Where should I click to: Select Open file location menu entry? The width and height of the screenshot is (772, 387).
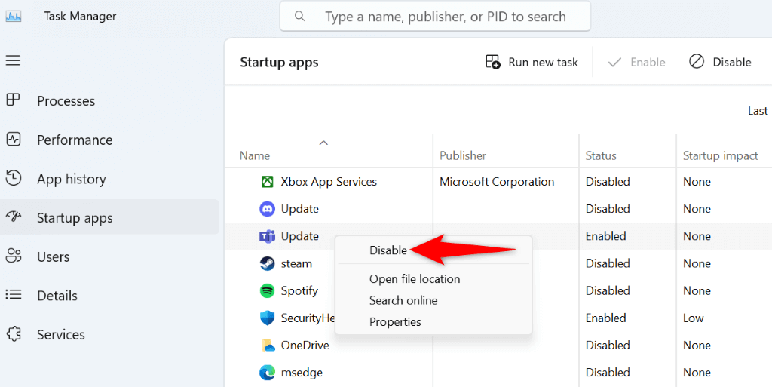(x=415, y=279)
